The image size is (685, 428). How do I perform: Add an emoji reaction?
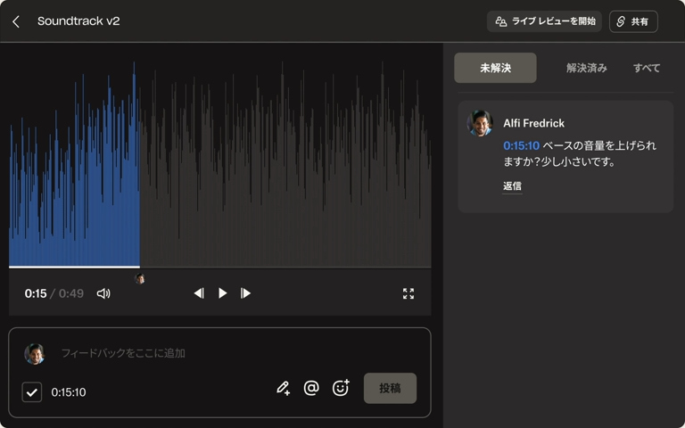click(x=341, y=387)
